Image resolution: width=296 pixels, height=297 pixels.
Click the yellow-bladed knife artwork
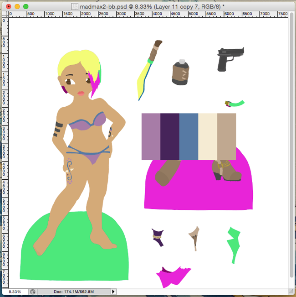(149, 70)
